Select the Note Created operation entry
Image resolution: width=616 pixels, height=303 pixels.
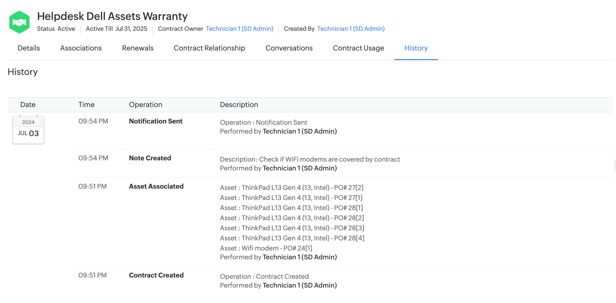150,158
